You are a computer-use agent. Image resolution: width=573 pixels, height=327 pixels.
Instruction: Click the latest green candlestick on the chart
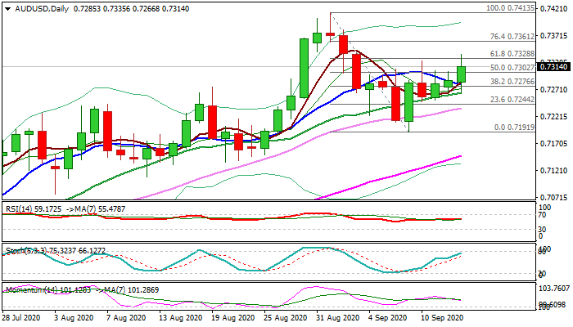click(461, 74)
